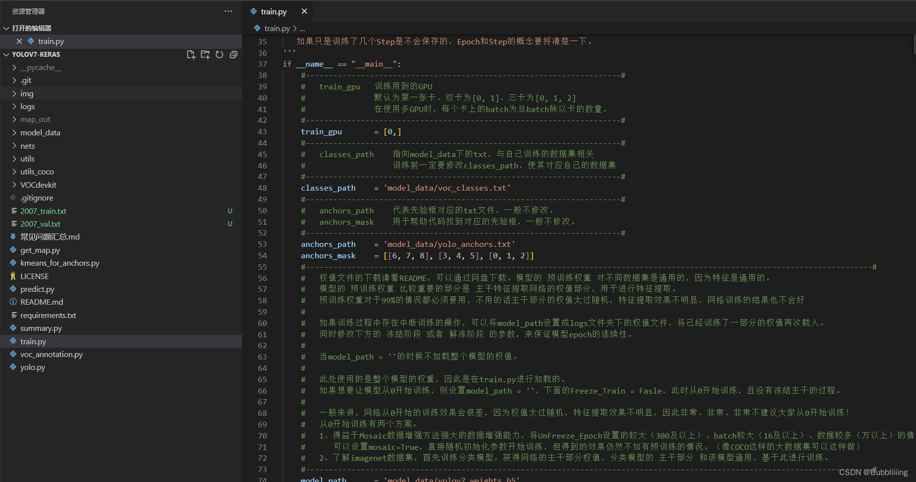
Task: Click the New File icon in explorer header
Action: coord(191,54)
